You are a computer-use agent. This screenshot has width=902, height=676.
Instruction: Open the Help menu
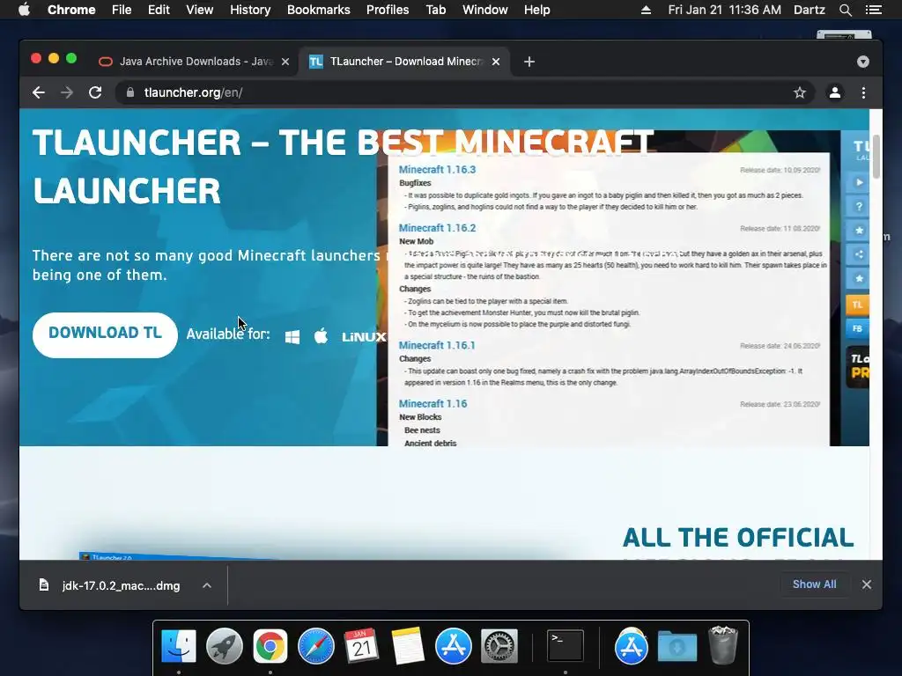[x=536, y=10]
